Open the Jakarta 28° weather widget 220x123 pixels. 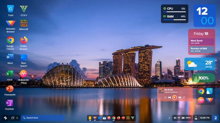click(200, 64)
